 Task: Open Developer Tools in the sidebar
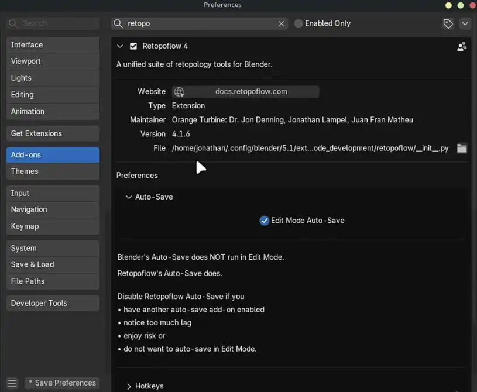53,304
